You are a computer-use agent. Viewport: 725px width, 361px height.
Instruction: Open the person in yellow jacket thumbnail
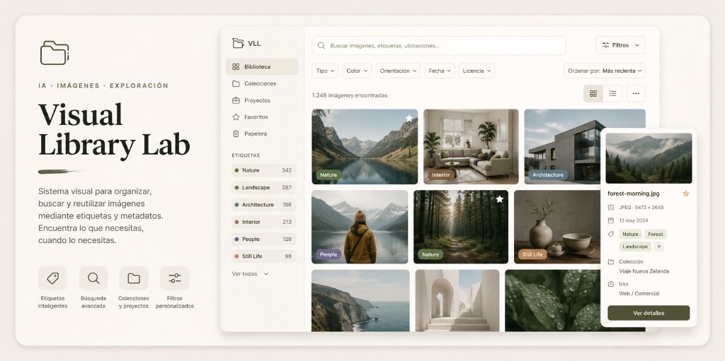click(360, 227)
